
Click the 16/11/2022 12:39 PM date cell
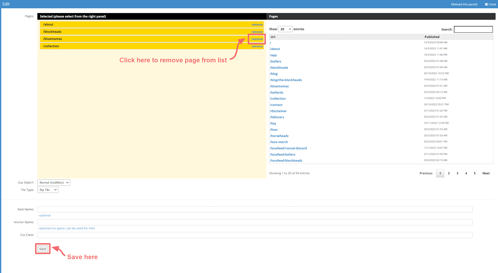(436, 123)
